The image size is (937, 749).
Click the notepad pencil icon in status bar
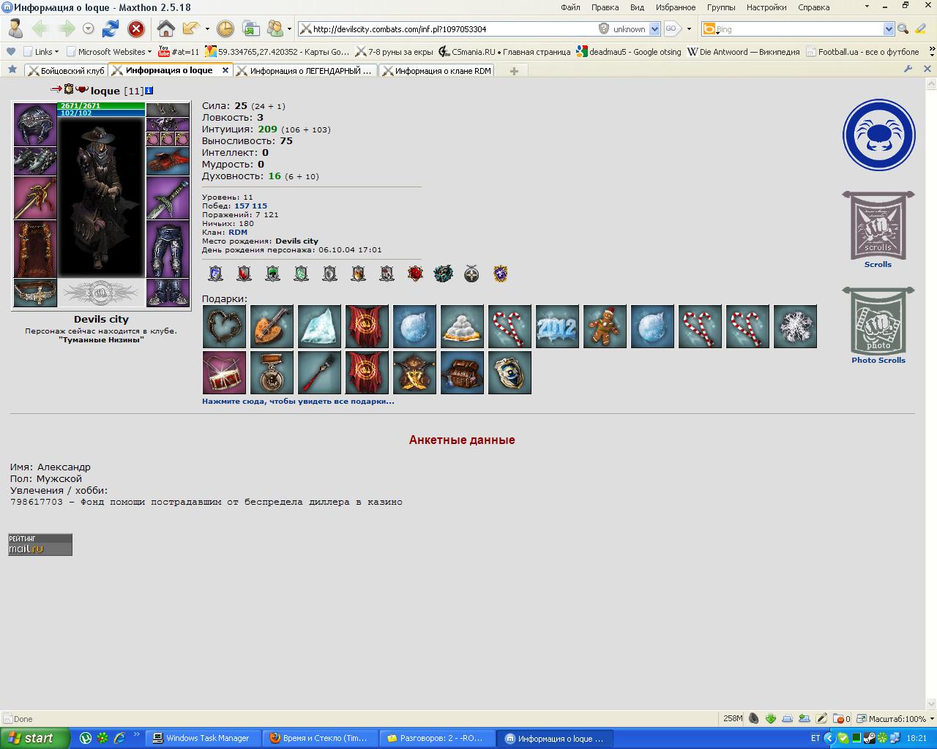821,718
